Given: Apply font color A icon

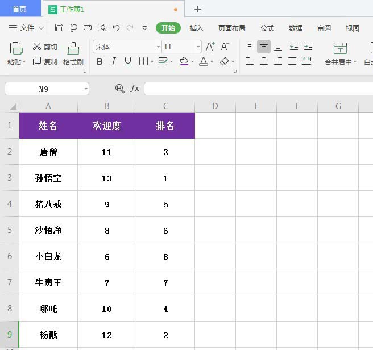Looking at the screenshot, I should click(204, 61).
